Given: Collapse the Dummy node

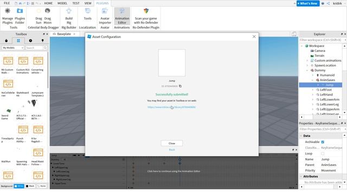Looking at the screenshot, I should (x=307, y=70).
